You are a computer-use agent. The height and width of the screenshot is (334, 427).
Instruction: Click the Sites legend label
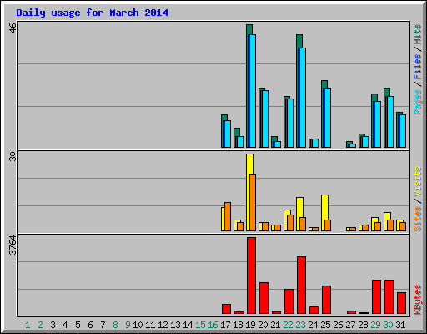tap(418, 219)
